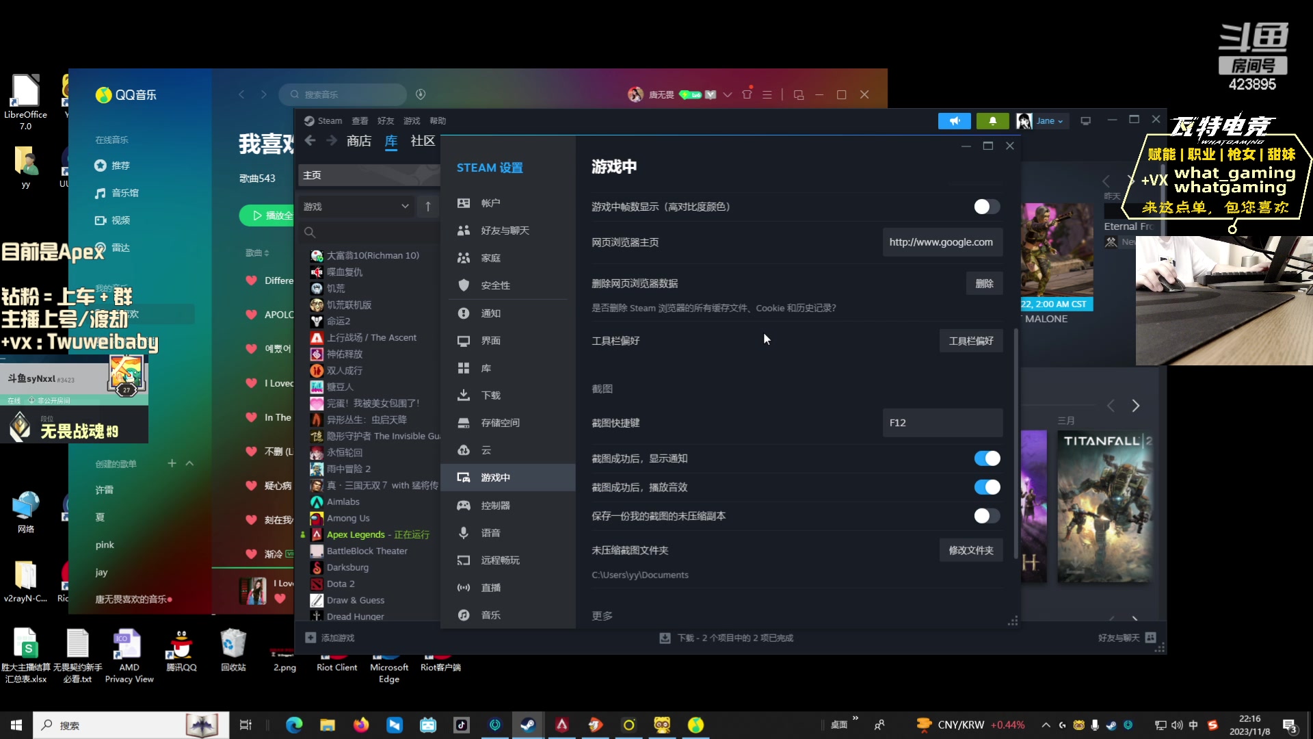Image resolution: width=1313 pixels, height=739 pixels.
Task: Click the Steam settings scrollbar
Action: pyautogui.click(x=1016, y=443)
